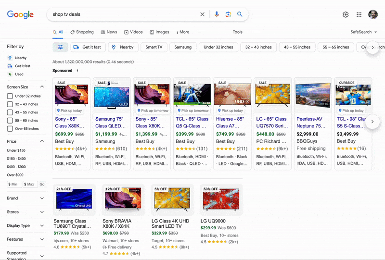Open the Sony 65" Class X80K listing

(69, 123)
